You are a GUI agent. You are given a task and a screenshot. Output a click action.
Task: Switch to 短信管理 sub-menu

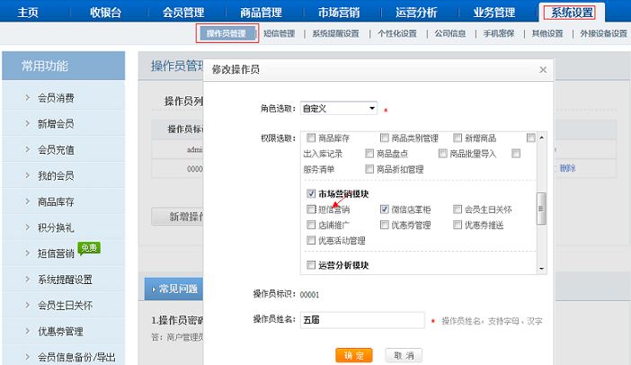coord(279,34)
